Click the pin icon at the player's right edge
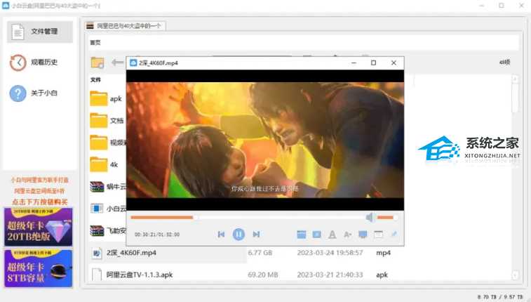 coord(394,234)
